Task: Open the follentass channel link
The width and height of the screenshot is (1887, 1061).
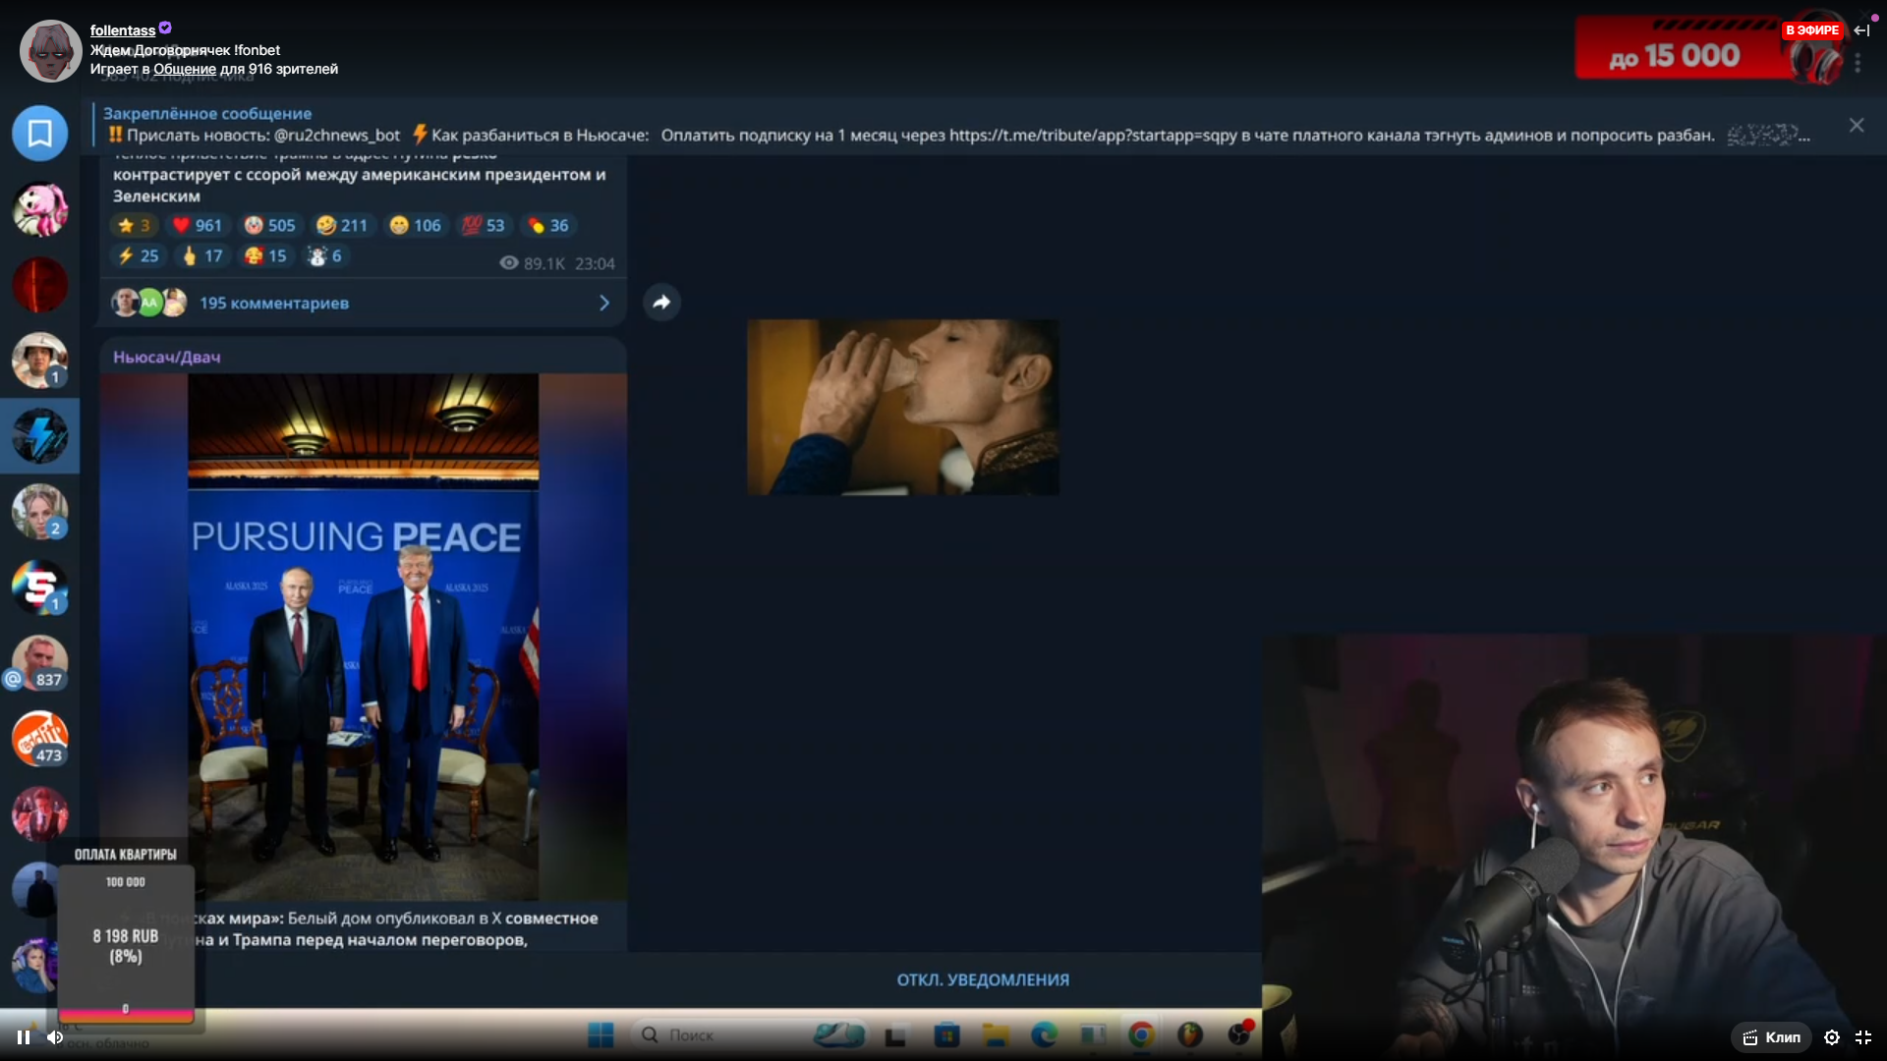Action: pyautogui.click(x=122, y=30)
